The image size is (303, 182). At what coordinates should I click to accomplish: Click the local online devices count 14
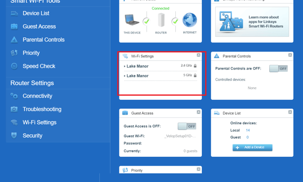pos(248,130)
